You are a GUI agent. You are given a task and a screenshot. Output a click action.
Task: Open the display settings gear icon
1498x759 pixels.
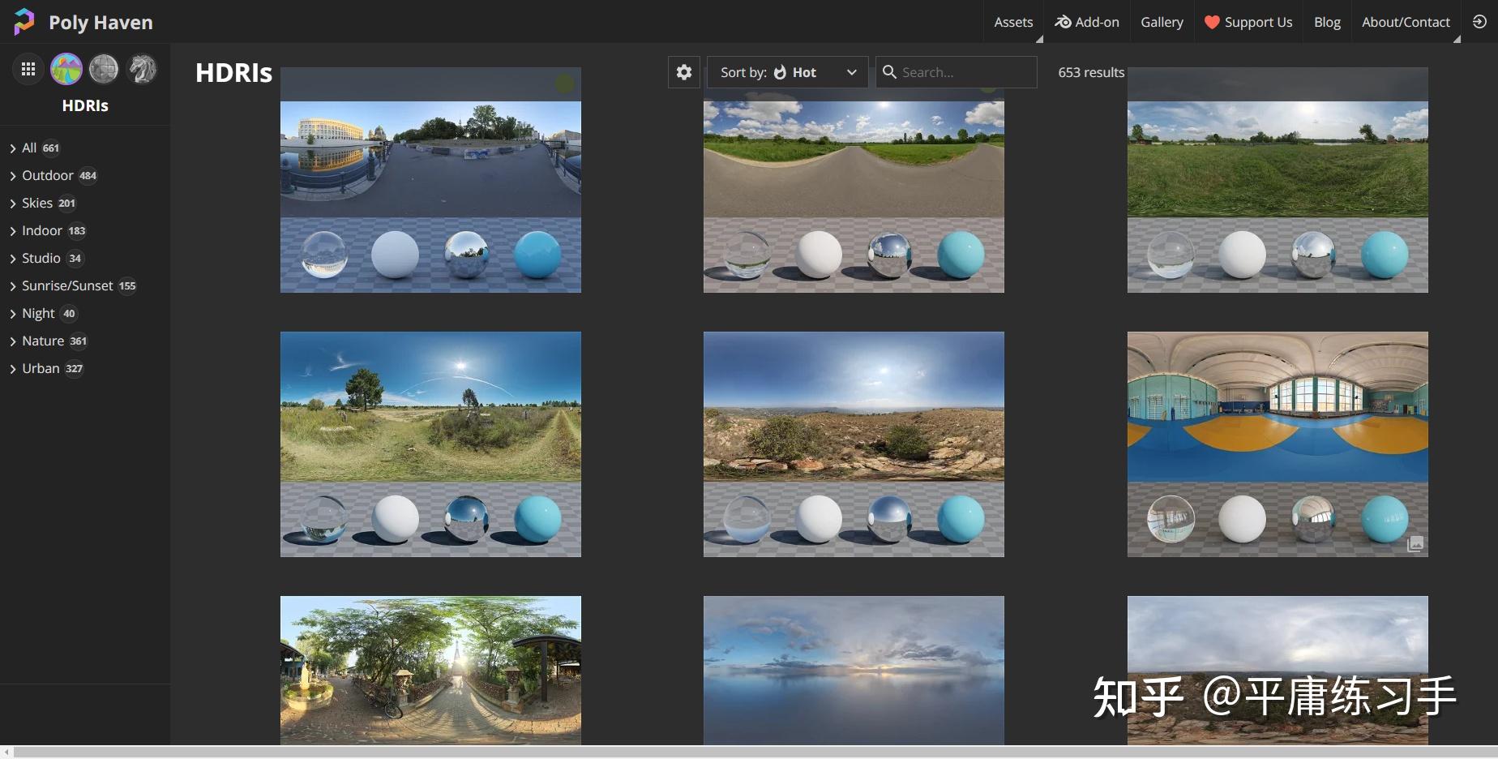click(683, 72)
